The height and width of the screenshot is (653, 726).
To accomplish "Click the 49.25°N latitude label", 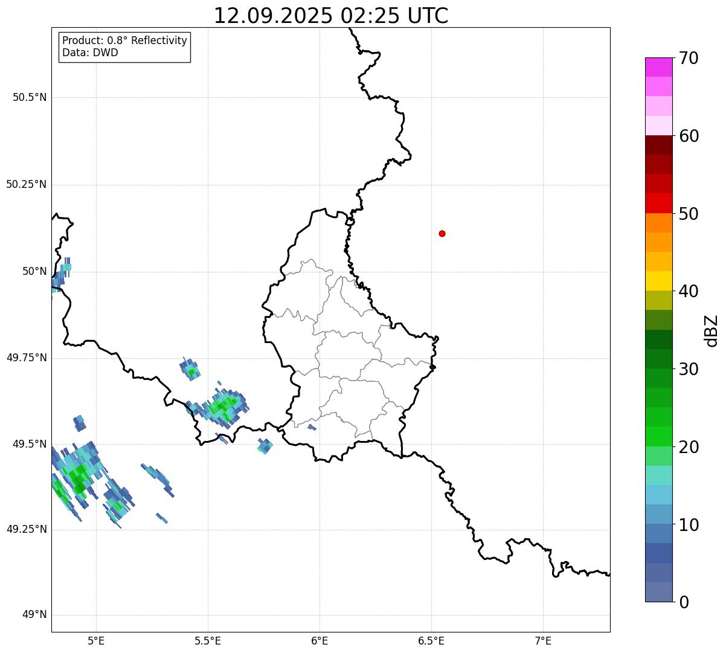I will pyautogui.click(x=27, y=529).
